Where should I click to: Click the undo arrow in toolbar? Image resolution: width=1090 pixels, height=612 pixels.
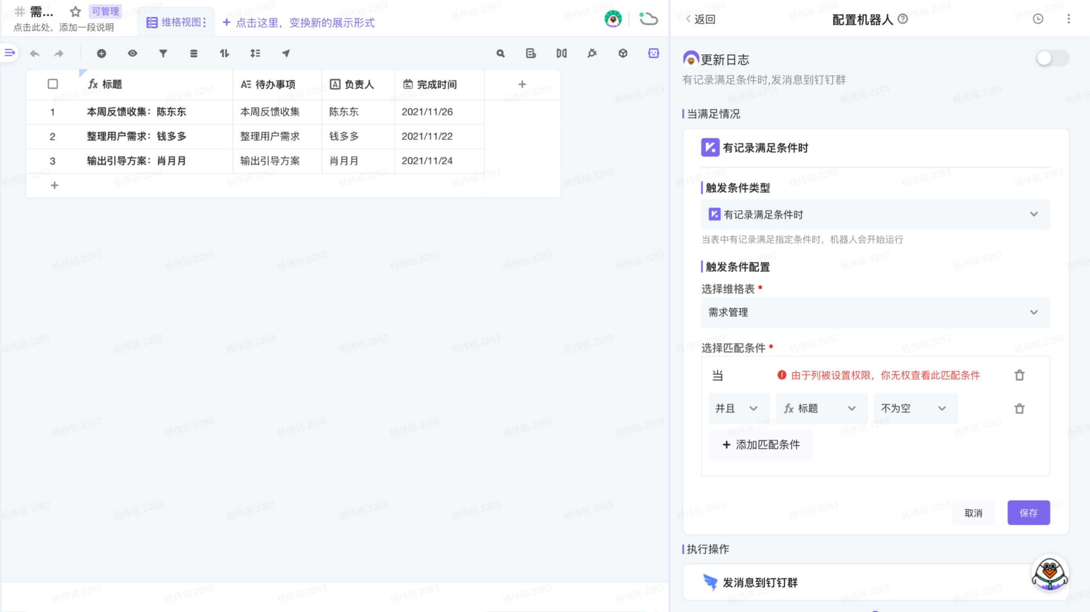[x=35, y=54]
